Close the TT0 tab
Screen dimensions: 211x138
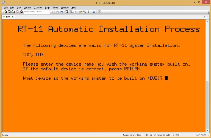pos(12,17)
